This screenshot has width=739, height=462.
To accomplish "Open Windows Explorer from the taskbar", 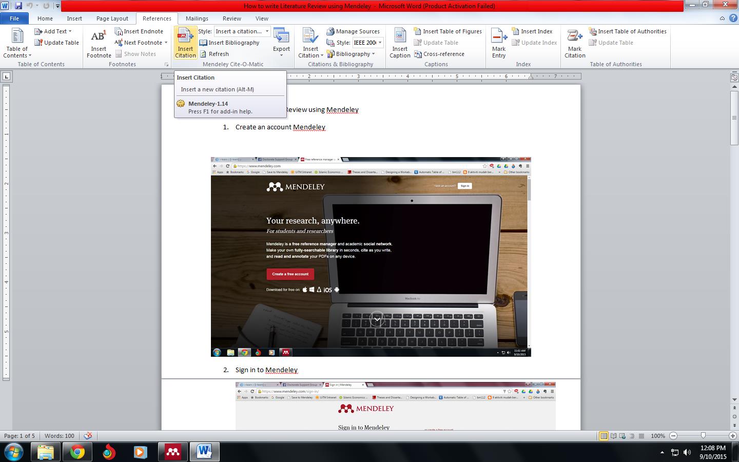I will point(45,452).
